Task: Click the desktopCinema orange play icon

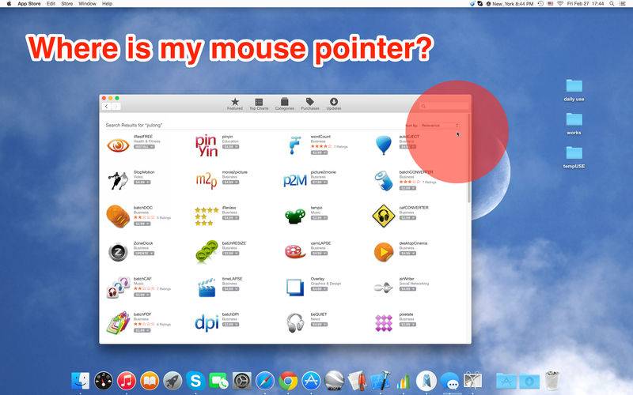Action: click(x=383, y=252)
